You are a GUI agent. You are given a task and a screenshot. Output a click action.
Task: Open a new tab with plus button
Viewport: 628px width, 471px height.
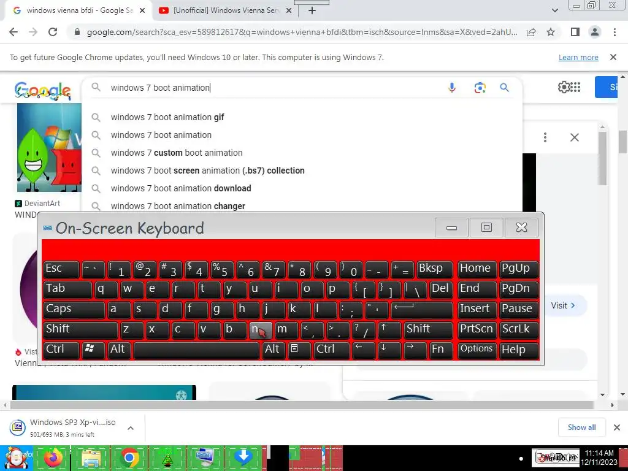point(312,11)
